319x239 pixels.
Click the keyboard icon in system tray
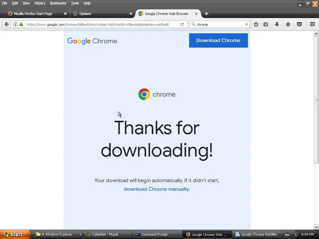[287, 235]
